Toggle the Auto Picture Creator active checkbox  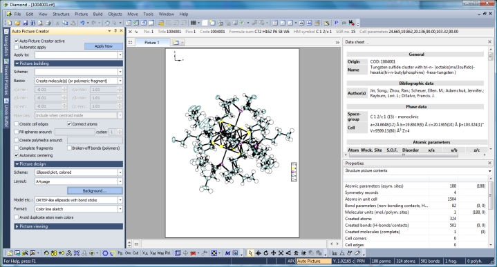[17, 41]
